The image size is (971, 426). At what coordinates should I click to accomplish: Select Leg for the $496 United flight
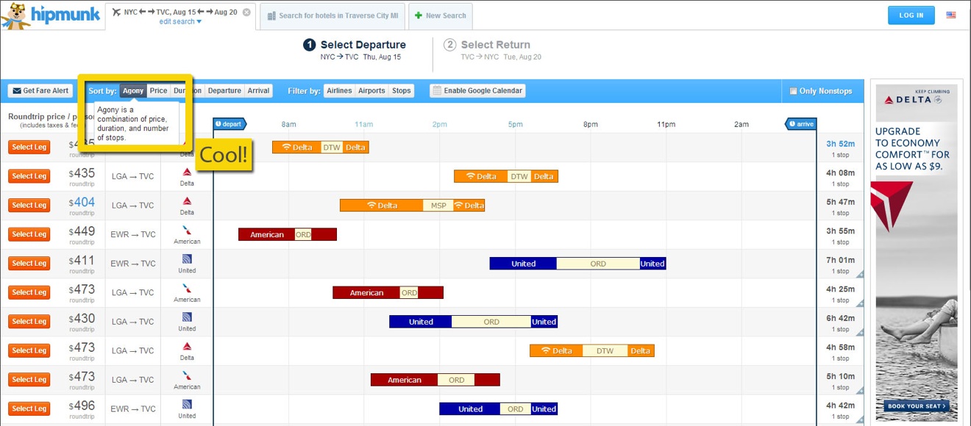[29, 408]
